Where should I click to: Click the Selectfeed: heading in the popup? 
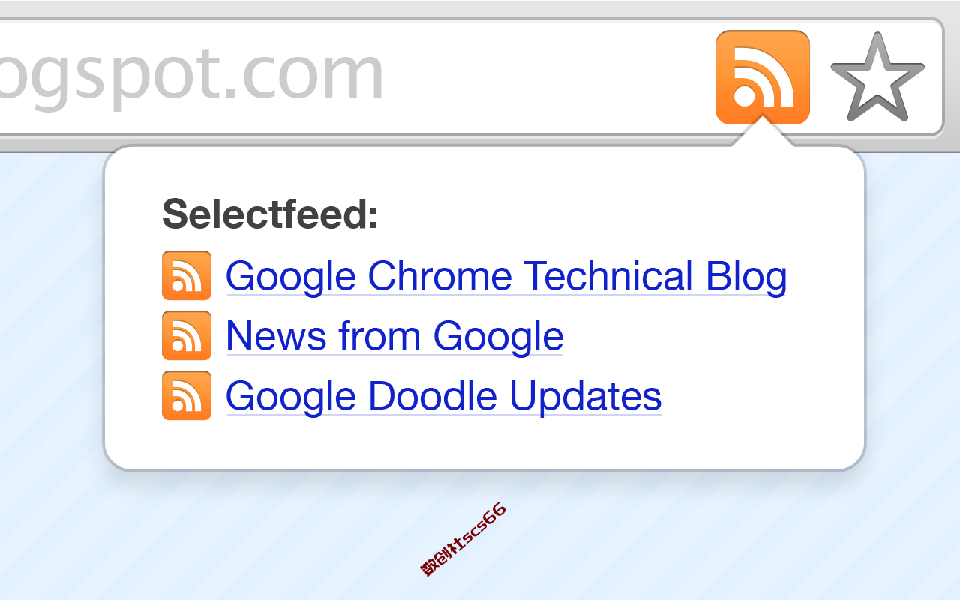tap(271, 214)
